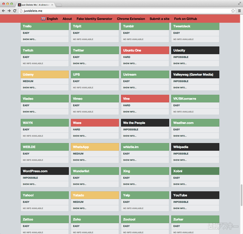
Task: Open the UPS card header
Action: click(x=95, y=74)
